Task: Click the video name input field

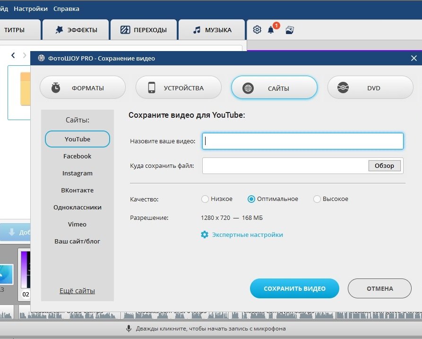Action: pos(303,141)
